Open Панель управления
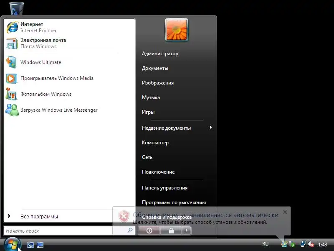 164,188
